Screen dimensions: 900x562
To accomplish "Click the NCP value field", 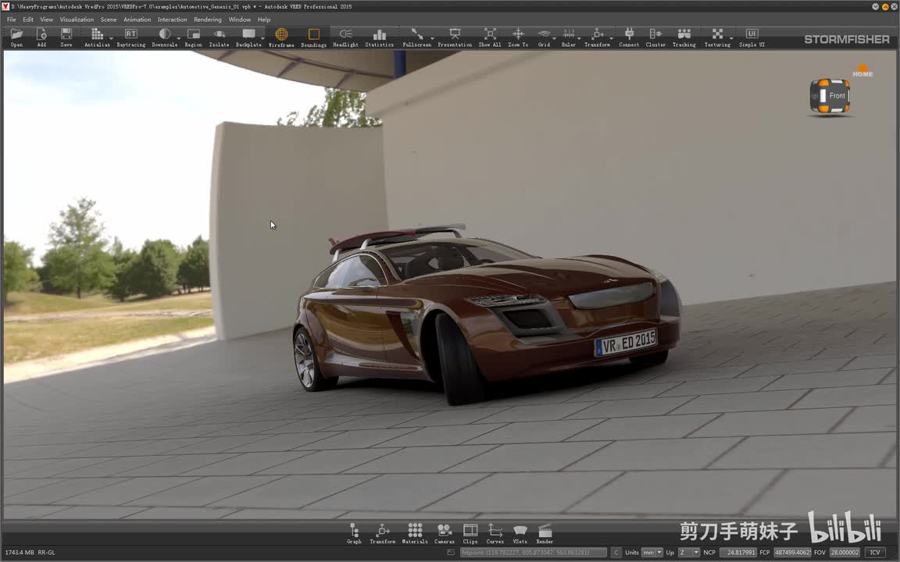I will [738, 553].
